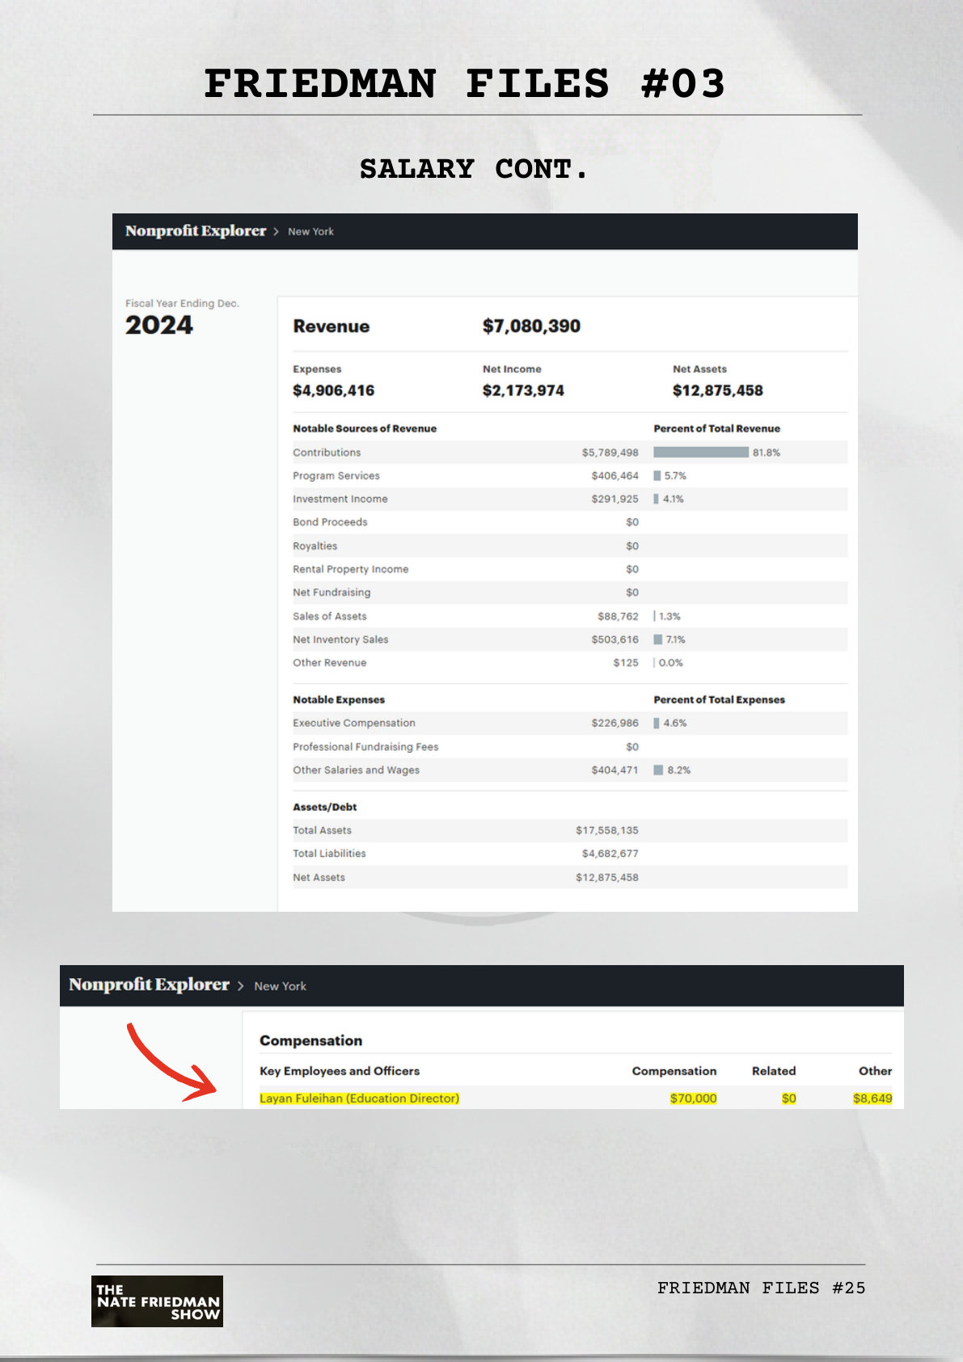Screen dimensions: 963x1362
Task: Click the 8.2% Other Salaries percentage
Action: coord(678,770)
